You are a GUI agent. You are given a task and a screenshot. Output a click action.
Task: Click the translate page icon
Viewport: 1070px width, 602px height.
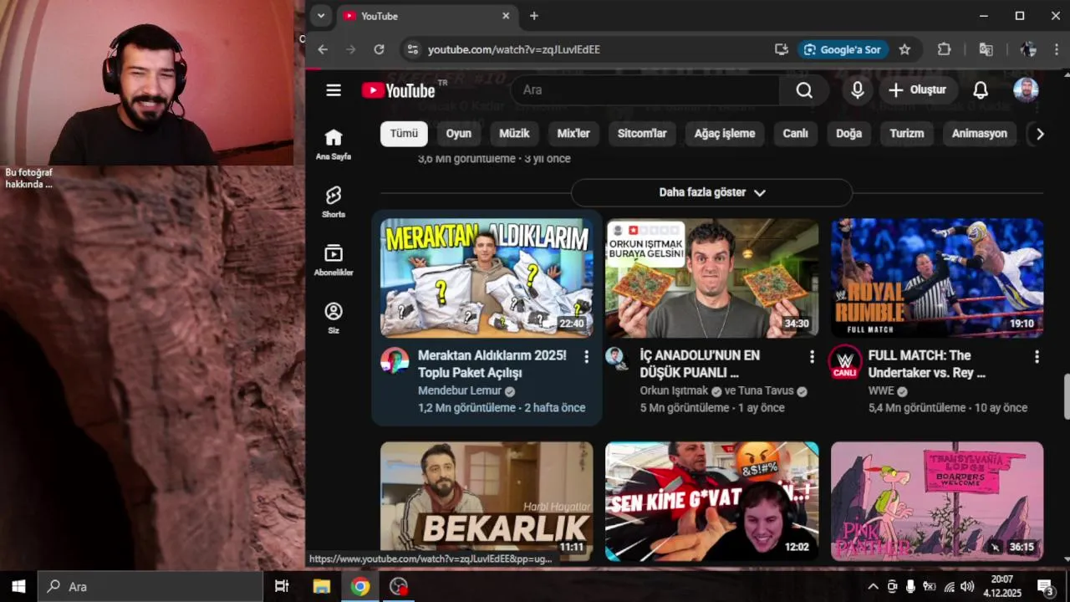(x=986, y=49)
